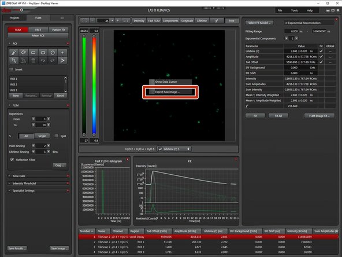Click the Fit All button

click(278, 116)
